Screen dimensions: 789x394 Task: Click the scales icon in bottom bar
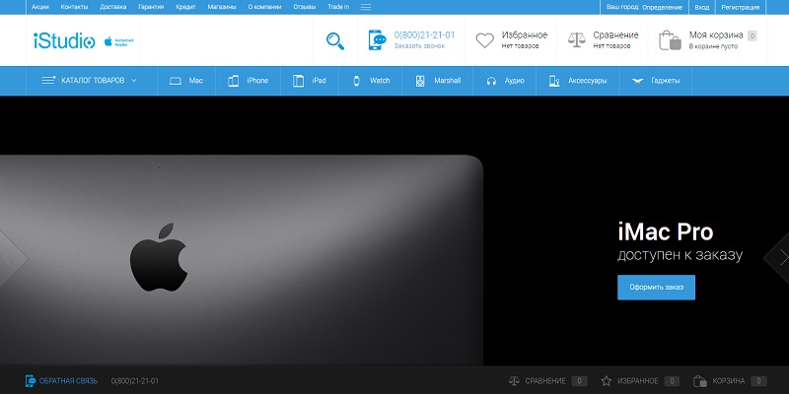(514, 381)
